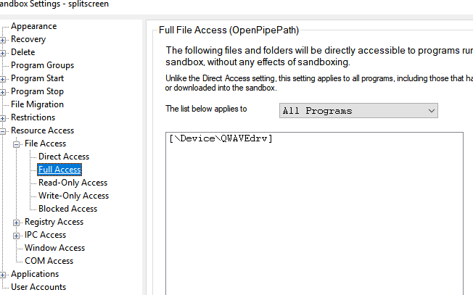The height and width of the screenshot is (295, 473).
Task: Expand the Delete tree node
Action: coord(4,52)
